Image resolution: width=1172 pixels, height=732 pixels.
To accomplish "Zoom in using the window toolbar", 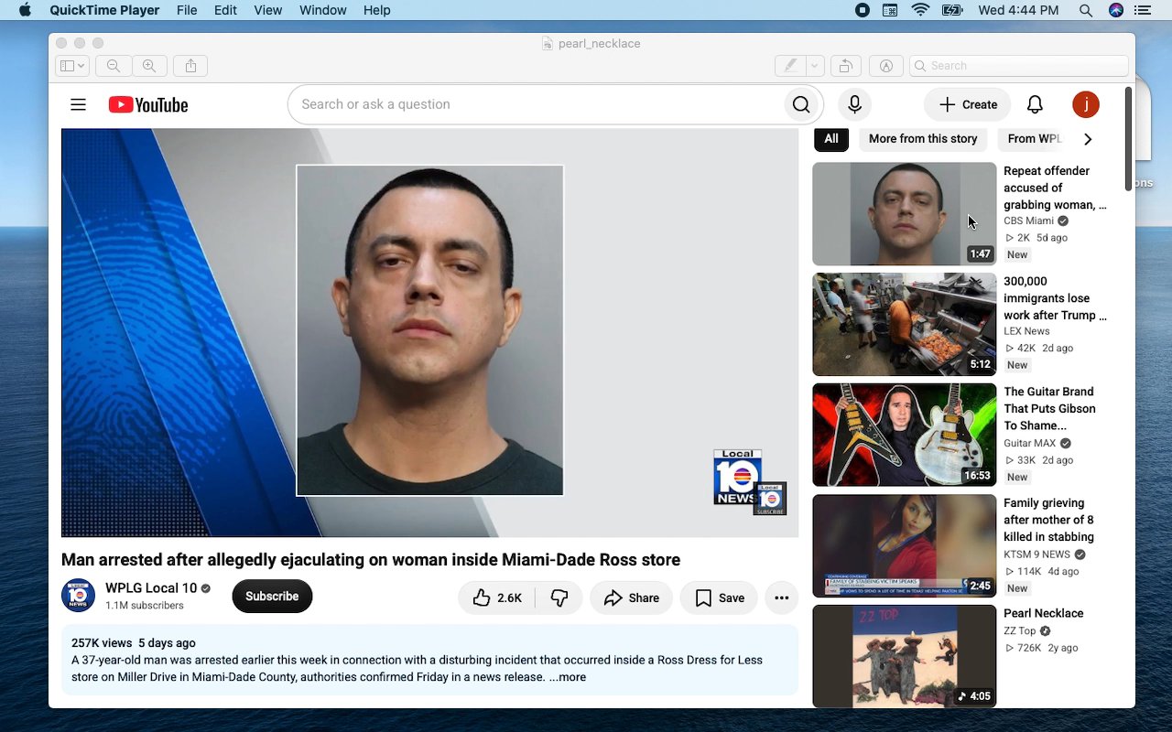I will pyautogui.click(x=149, y=66).
